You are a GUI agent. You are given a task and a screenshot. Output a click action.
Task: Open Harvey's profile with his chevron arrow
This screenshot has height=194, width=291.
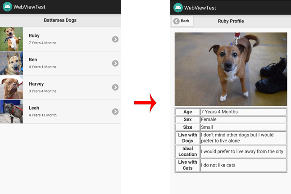(x=115, y=87)
